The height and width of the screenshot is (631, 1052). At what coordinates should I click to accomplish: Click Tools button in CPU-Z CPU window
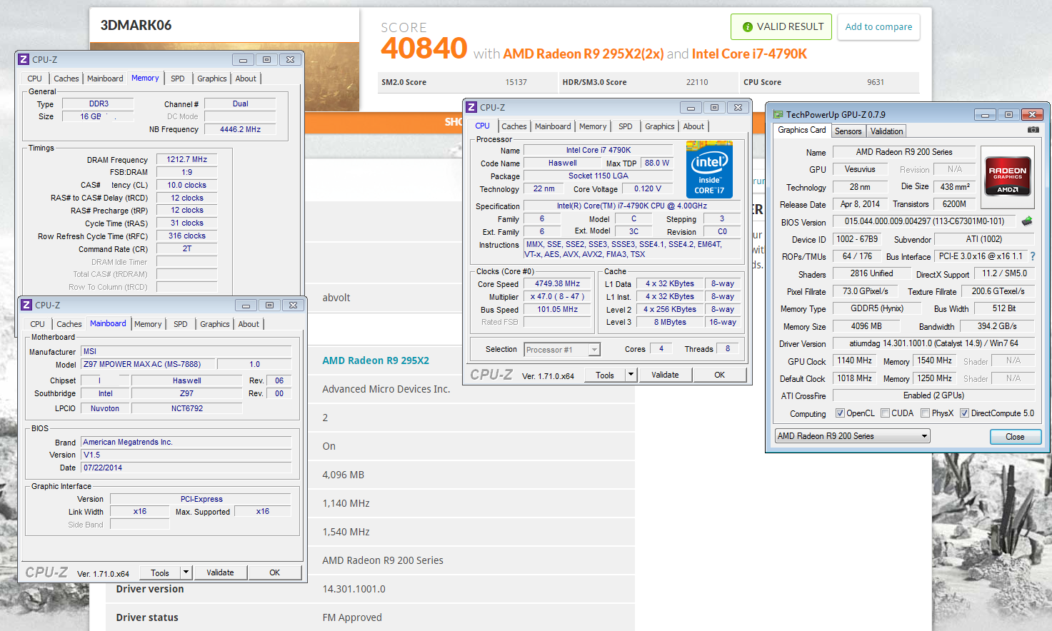pyautogui.click(x=605, y=375)
